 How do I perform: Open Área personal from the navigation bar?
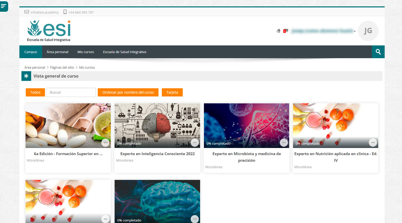57,52
